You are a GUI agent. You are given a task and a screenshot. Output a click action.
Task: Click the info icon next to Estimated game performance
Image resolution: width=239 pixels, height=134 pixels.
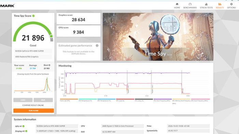tap(97, 46)
